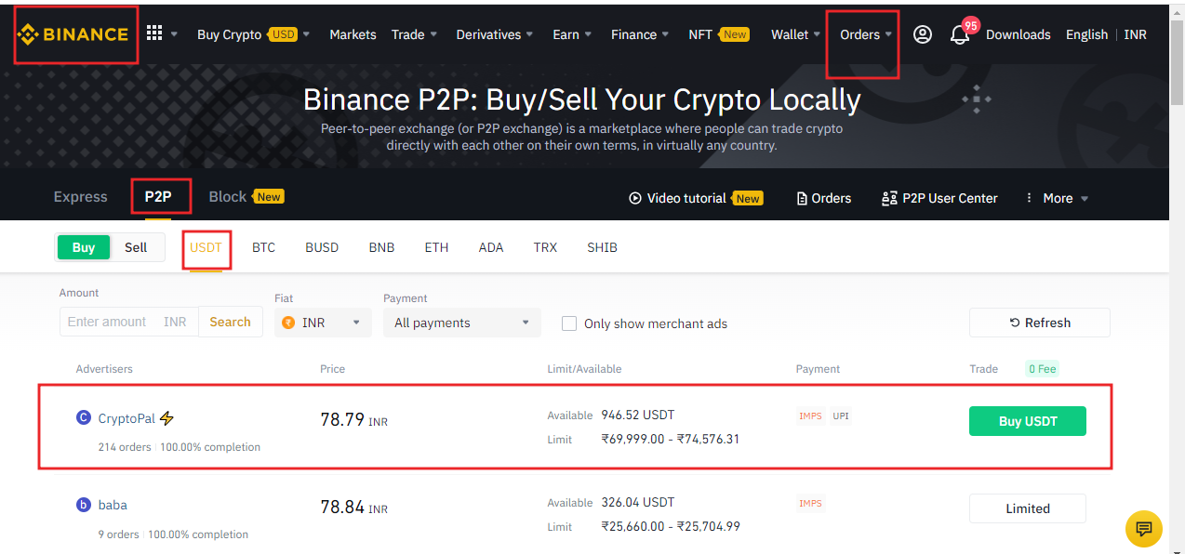Viewport: 1185px width, 554px height.
Task: Click Buy USDT for CryptoPal
Action: [x=1027, y=421]
